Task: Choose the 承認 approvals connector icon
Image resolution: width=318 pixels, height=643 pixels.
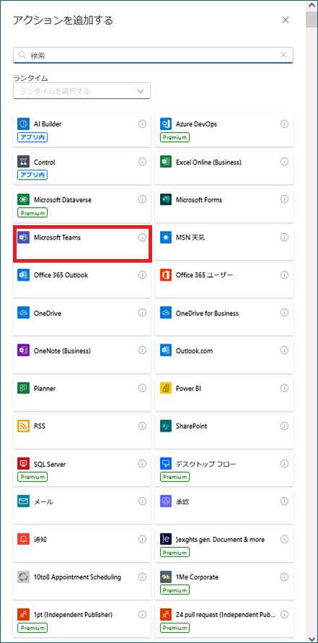Action: click(x=166, y=502)
